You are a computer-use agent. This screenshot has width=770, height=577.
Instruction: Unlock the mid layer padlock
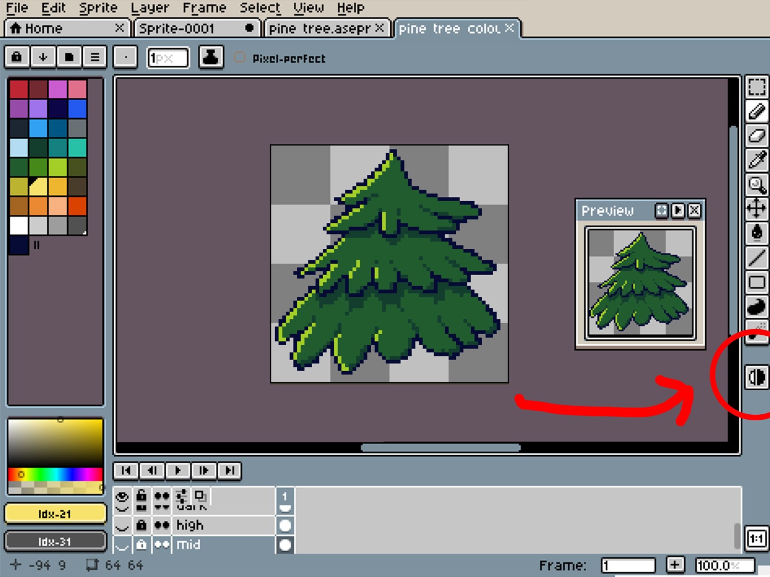(141, 545)
